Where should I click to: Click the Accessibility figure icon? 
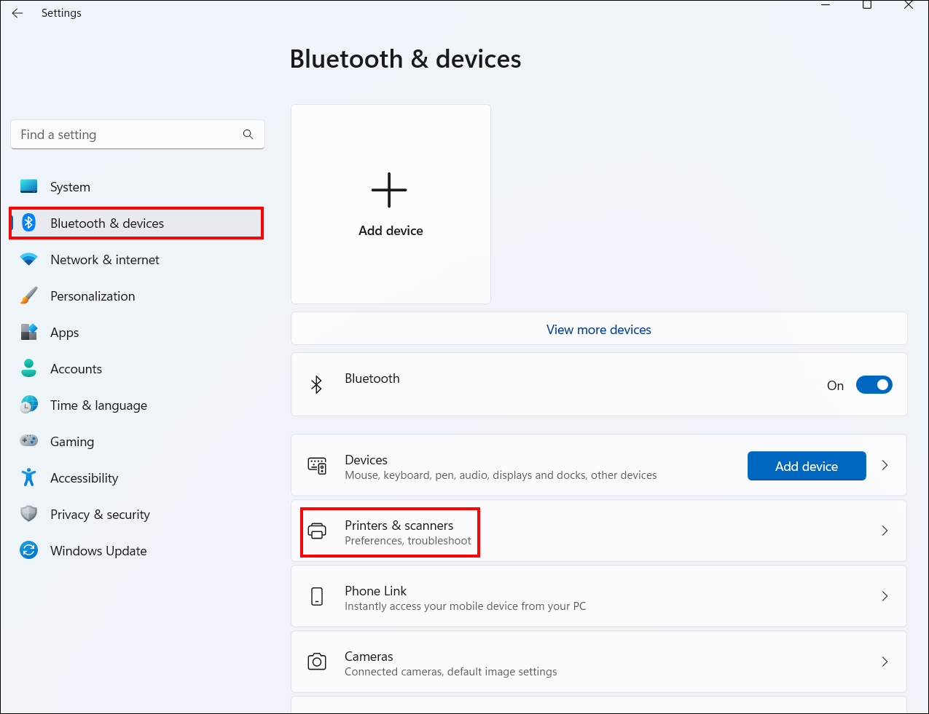coord(29,477)
